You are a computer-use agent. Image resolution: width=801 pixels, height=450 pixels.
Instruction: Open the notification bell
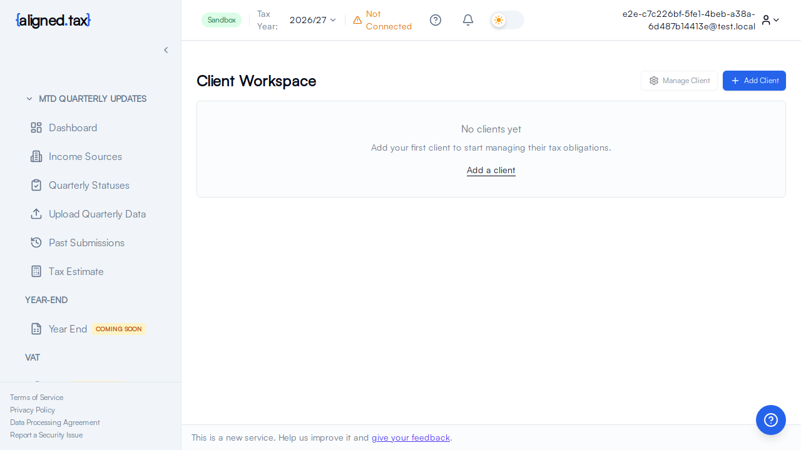click(x=467, y=20)
